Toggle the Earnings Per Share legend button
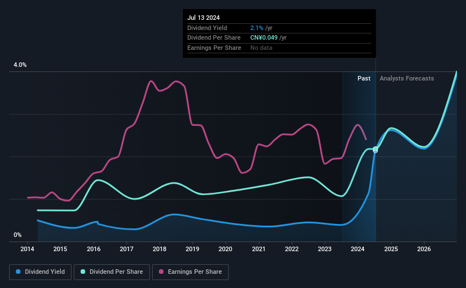 point(190,272)
